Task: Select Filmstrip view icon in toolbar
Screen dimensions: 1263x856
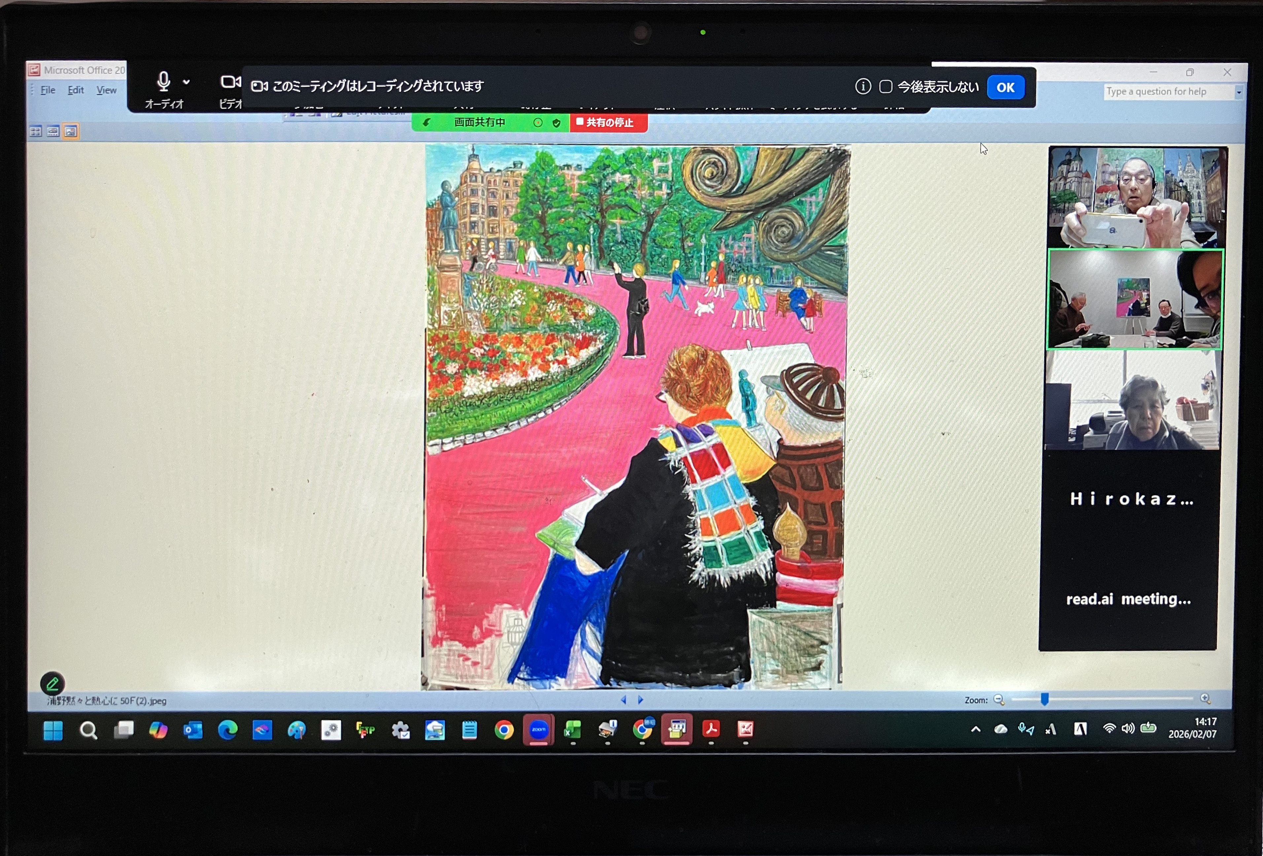Action: (x=53, y=131)
